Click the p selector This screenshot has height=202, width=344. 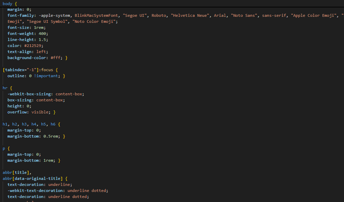(4, 148)
